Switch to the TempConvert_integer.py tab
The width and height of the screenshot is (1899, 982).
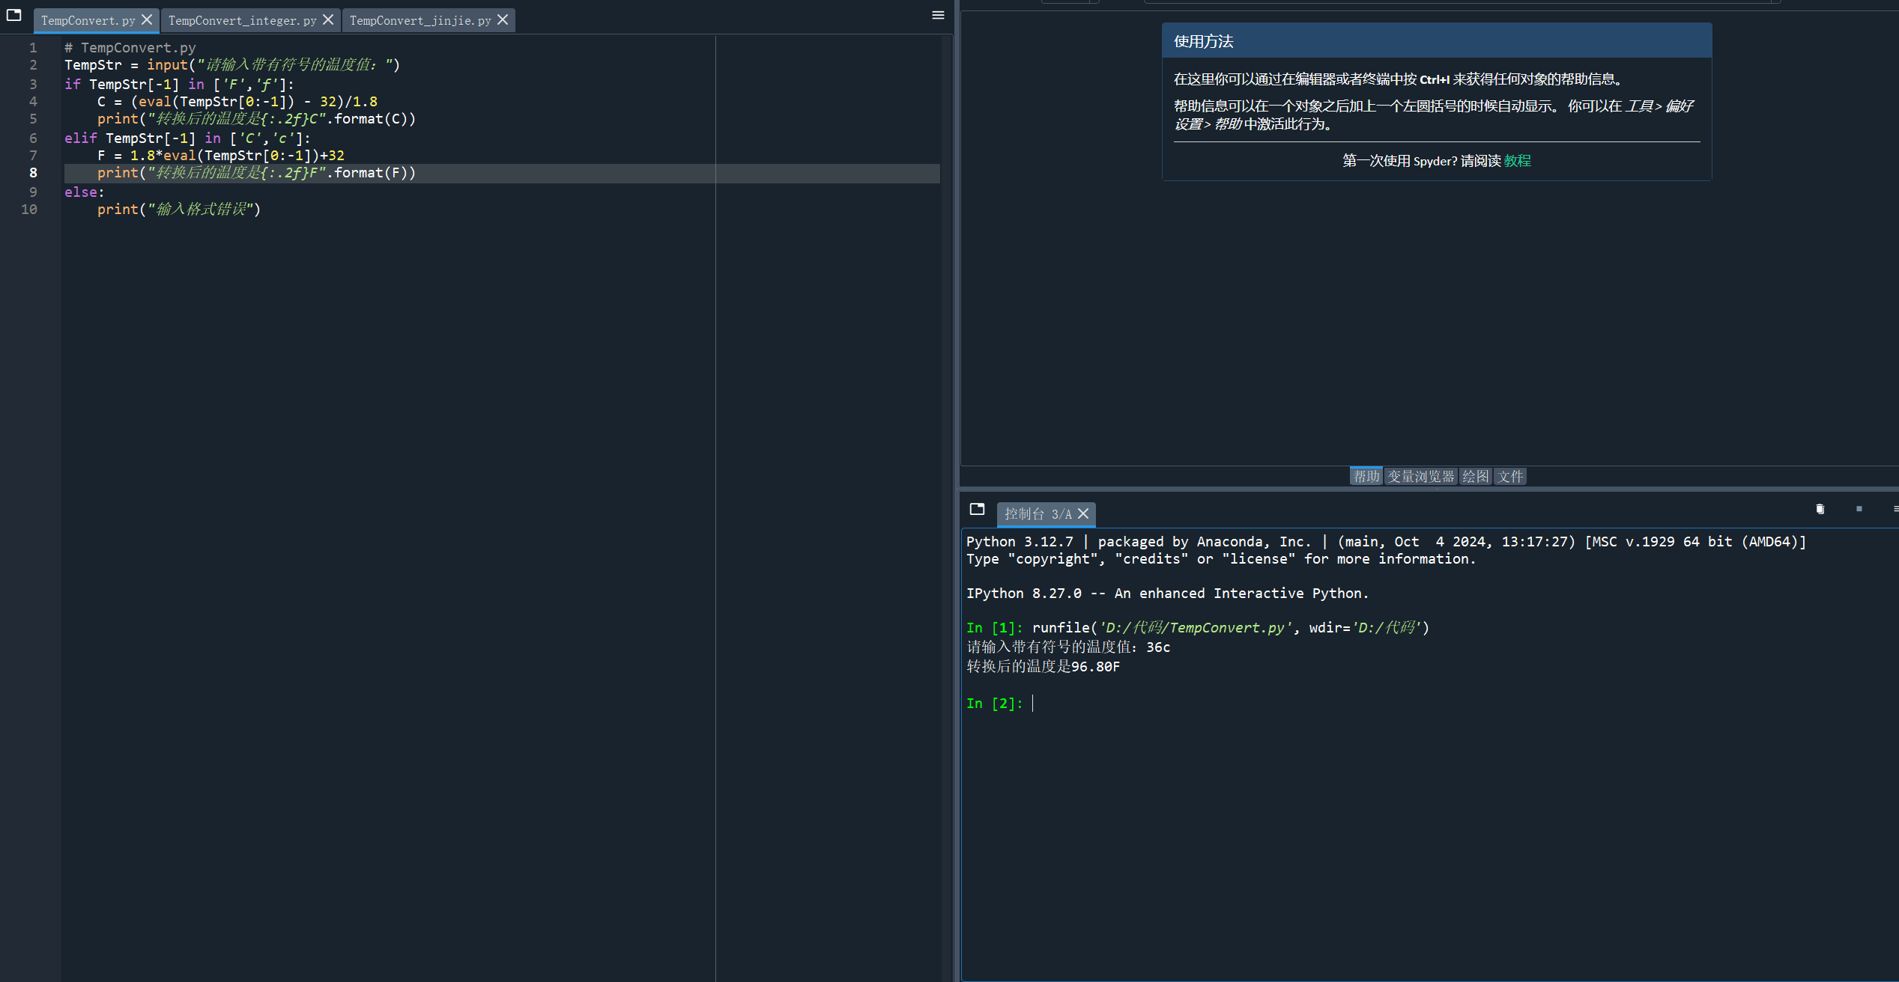[x=242, y=21]
